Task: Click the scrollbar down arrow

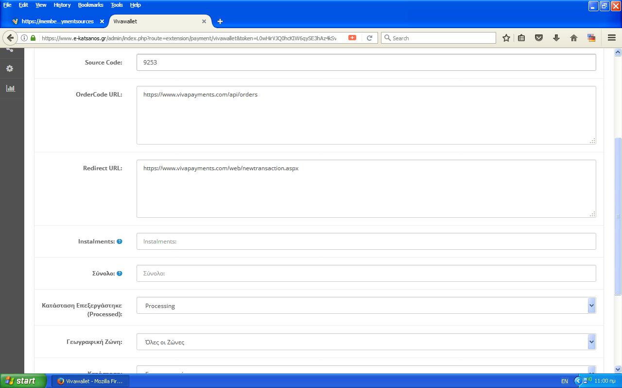Action: pyautogui.click(x=618, y=370)
